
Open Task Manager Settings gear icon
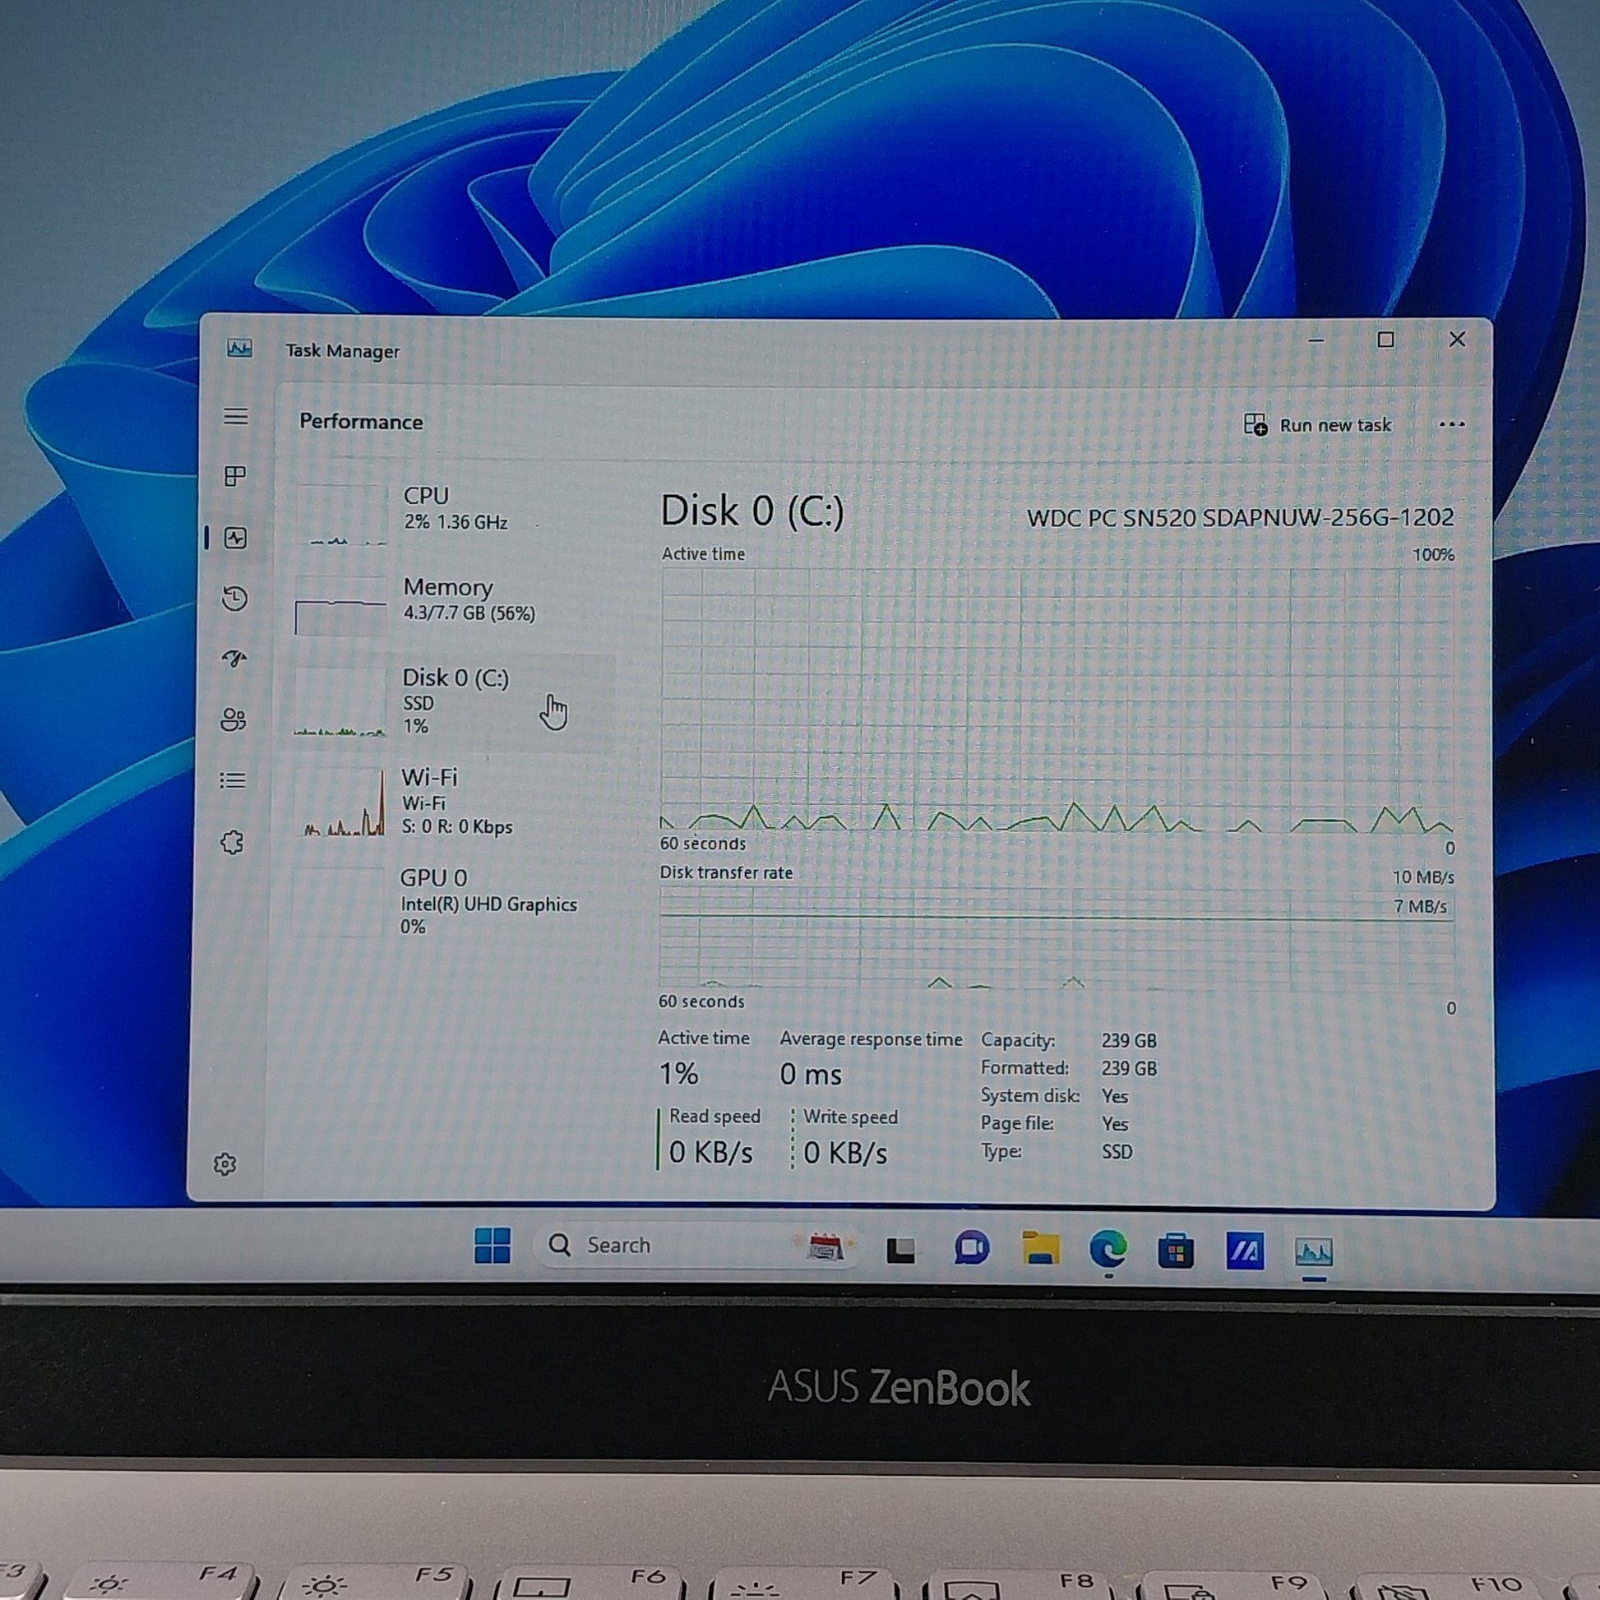pos(224,1164)
